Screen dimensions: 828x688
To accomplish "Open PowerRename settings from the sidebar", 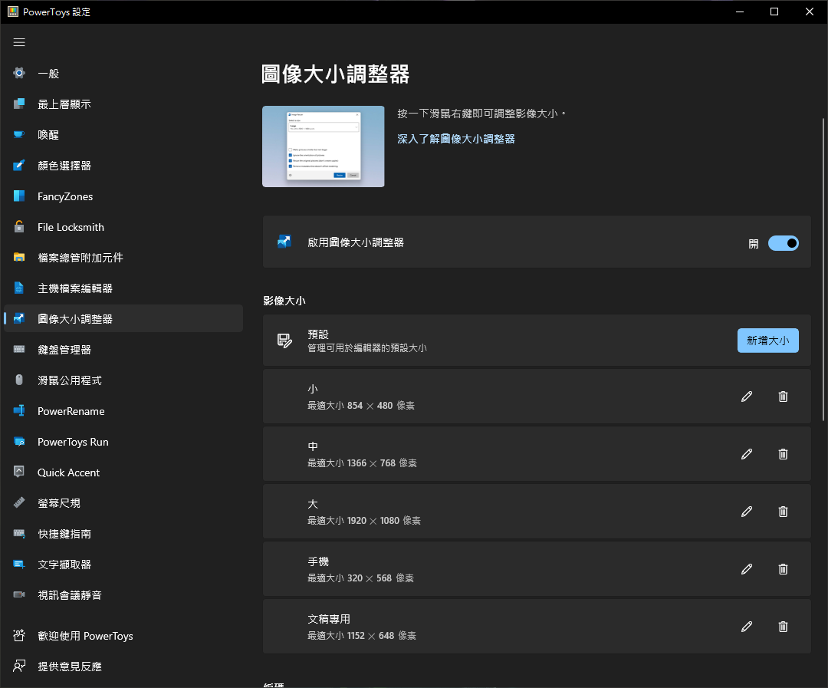I will point(18,411).
